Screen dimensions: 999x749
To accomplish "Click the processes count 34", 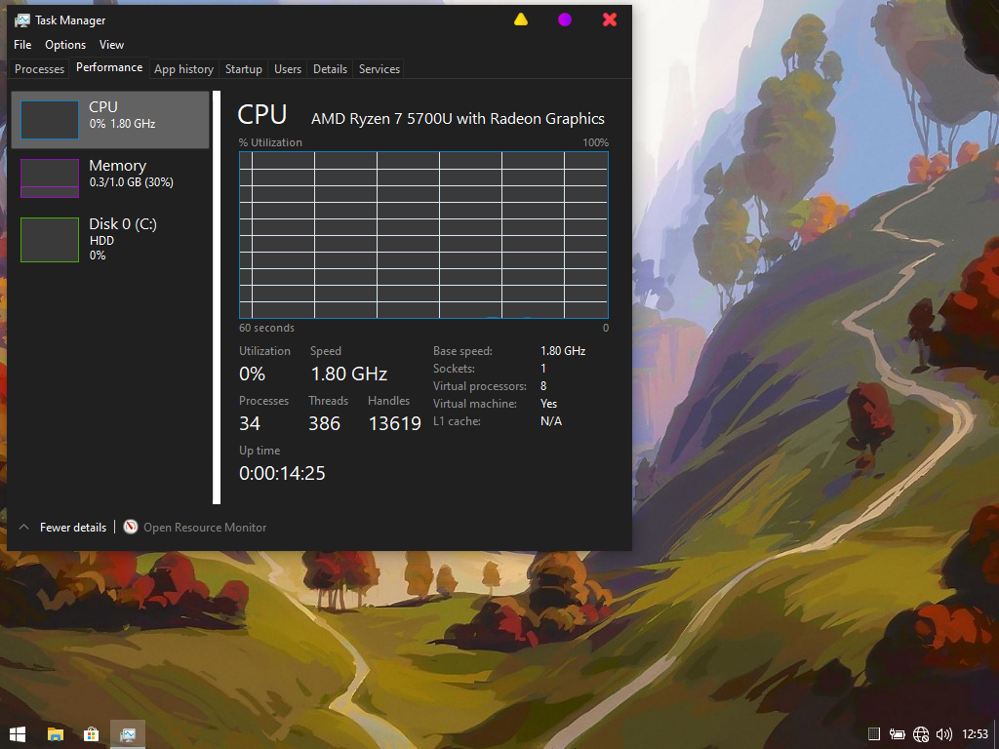I will pyautogui.click(x=250, y=423).
